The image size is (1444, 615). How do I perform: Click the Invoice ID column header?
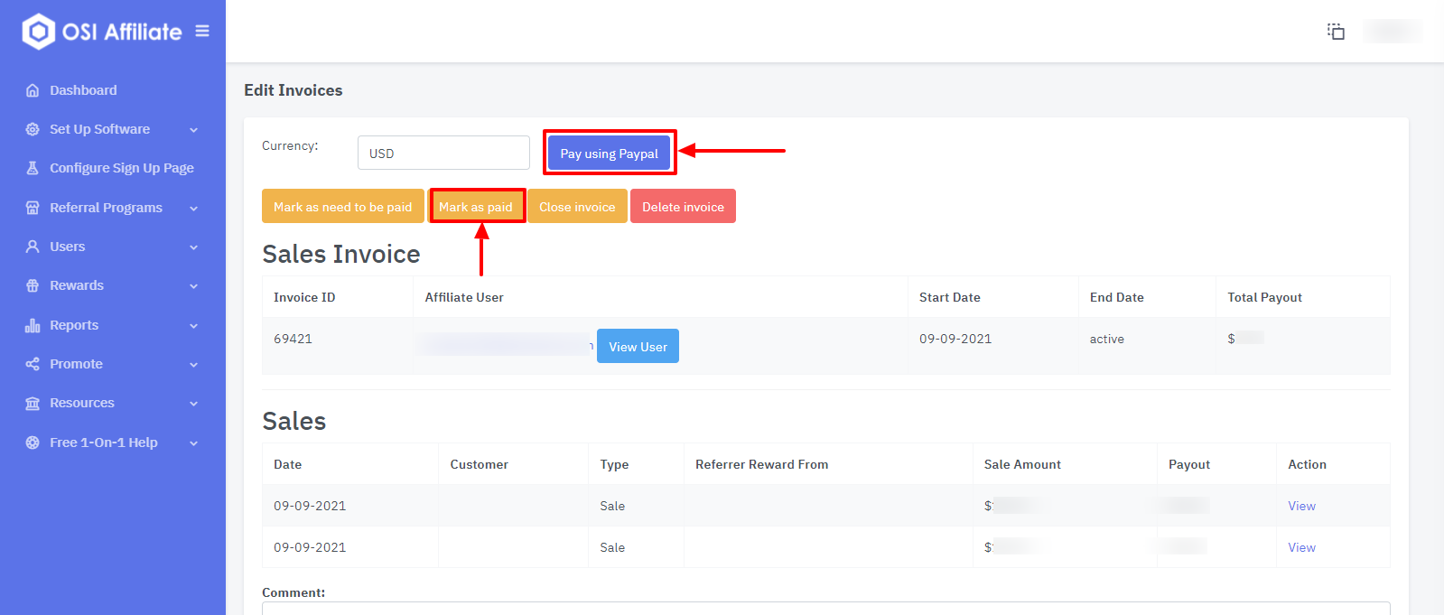tap(304, 297)
